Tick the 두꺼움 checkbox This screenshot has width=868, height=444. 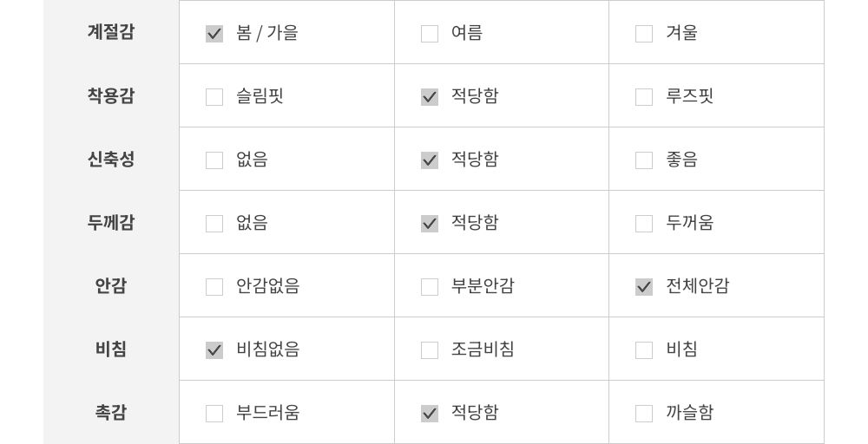644,224
